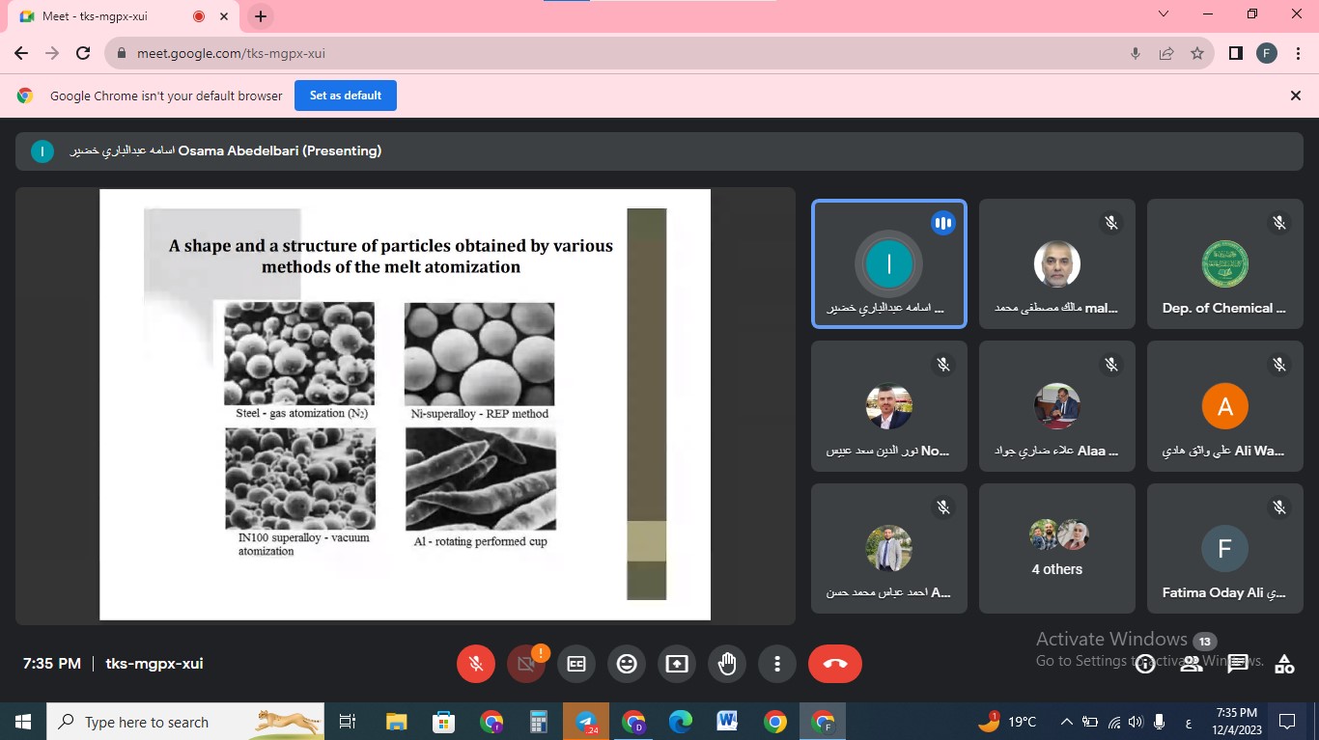The height and width of the screenshot is (740, 1319).
Task: Open the Chrome three-dot menu
Action: coord(1298,53)
